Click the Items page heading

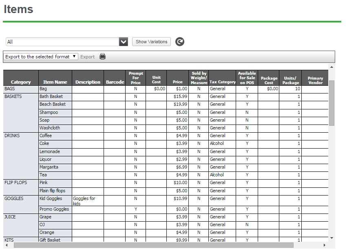coord(19,9)
